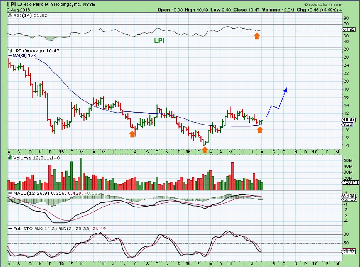Click the High 10.49 value

tap(196, 10)
